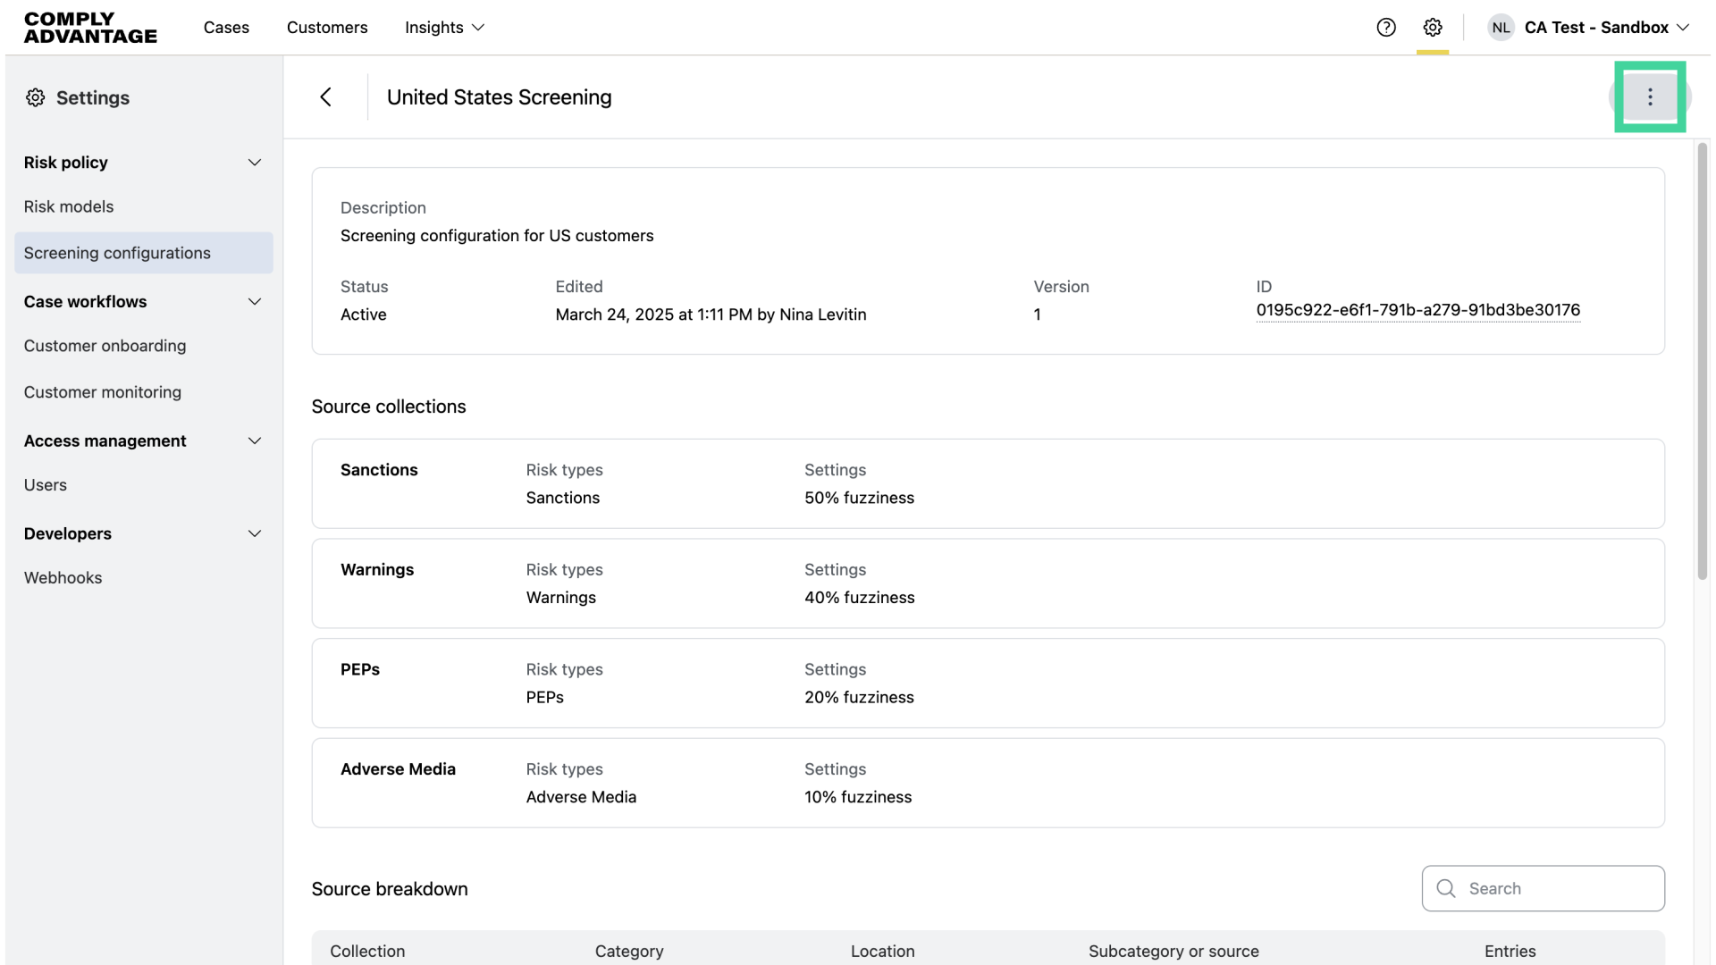The height and width of the screenshot is (965, 1716).
Task: Go to the Cases tab
Action: pyautogui.click(x=226, y=28)
